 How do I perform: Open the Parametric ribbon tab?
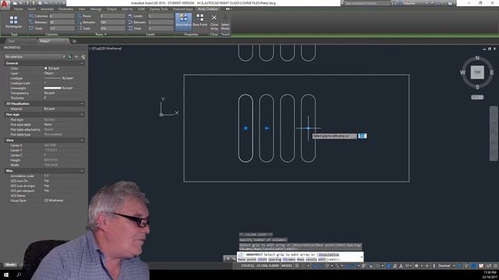click(x=65, y=9)
